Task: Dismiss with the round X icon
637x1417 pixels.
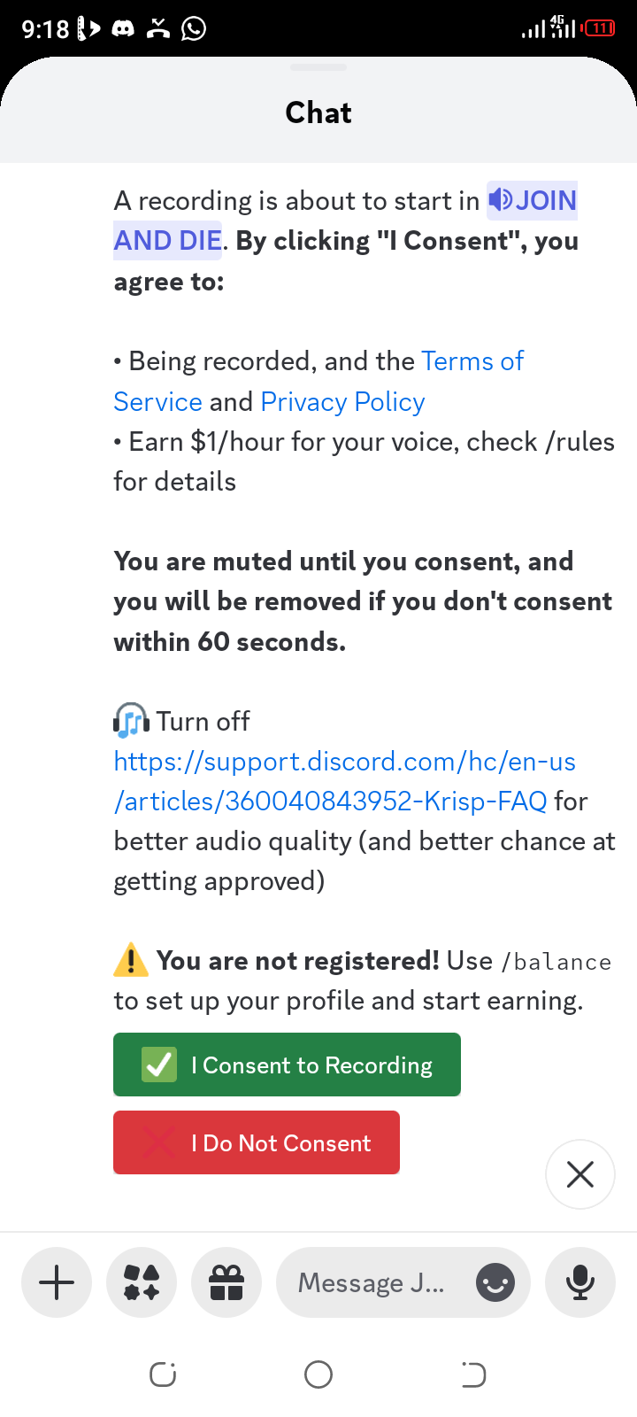Action: [580, 1174]
